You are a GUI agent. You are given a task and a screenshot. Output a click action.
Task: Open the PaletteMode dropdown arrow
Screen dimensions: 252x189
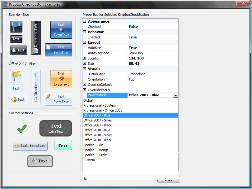[x=175, y=95]
